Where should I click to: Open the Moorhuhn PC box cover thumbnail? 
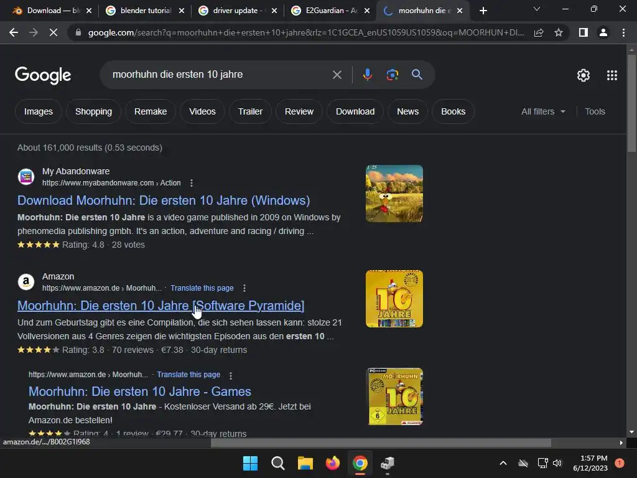pos(395,396)
